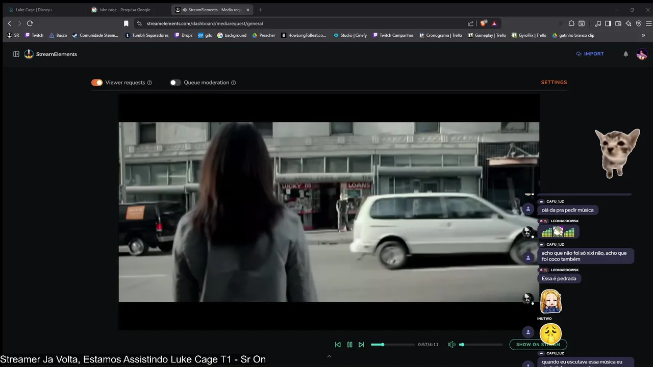
Task: Open the SR bookmark
Action: click(x=13, y=35)
